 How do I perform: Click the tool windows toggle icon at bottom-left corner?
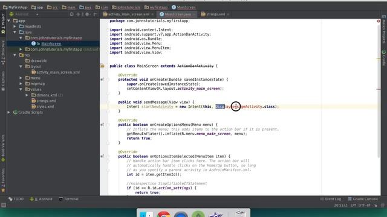(4, 205)
